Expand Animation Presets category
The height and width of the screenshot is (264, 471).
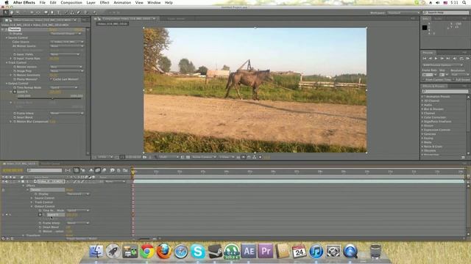[422, 97]
